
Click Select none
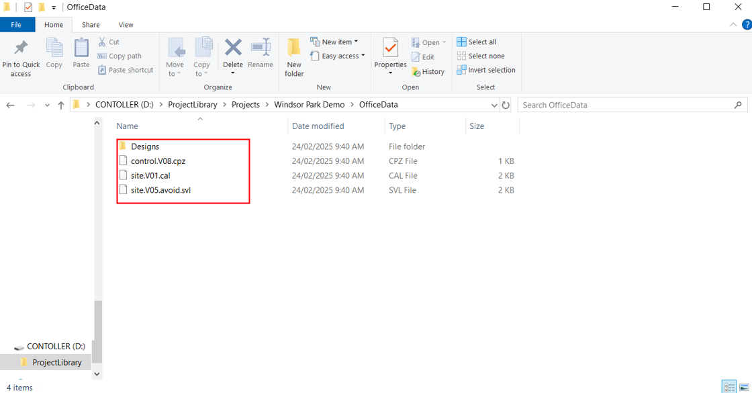click(481, 56)
